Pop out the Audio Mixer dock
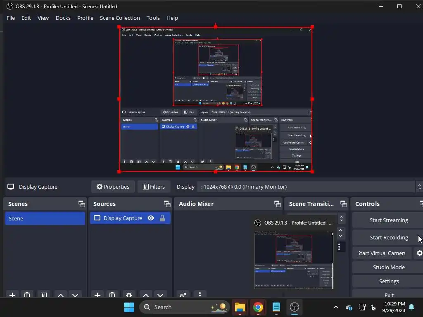The image size is (423, 317). [277, 204]
